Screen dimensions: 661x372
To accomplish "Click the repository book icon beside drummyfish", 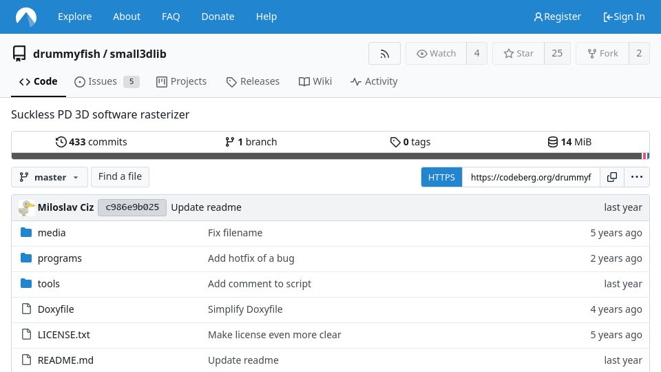I will pyautogui.click(x=19, y=54).
